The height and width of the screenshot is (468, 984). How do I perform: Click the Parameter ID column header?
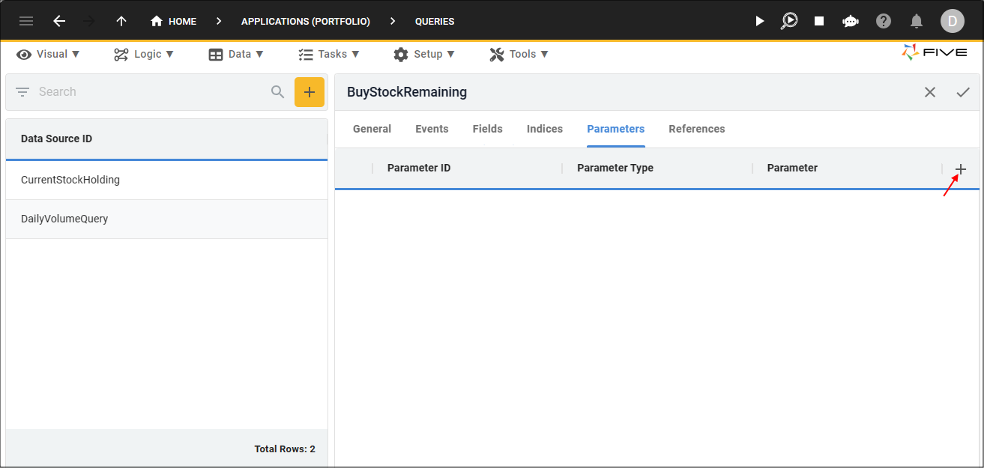point(419,168)
